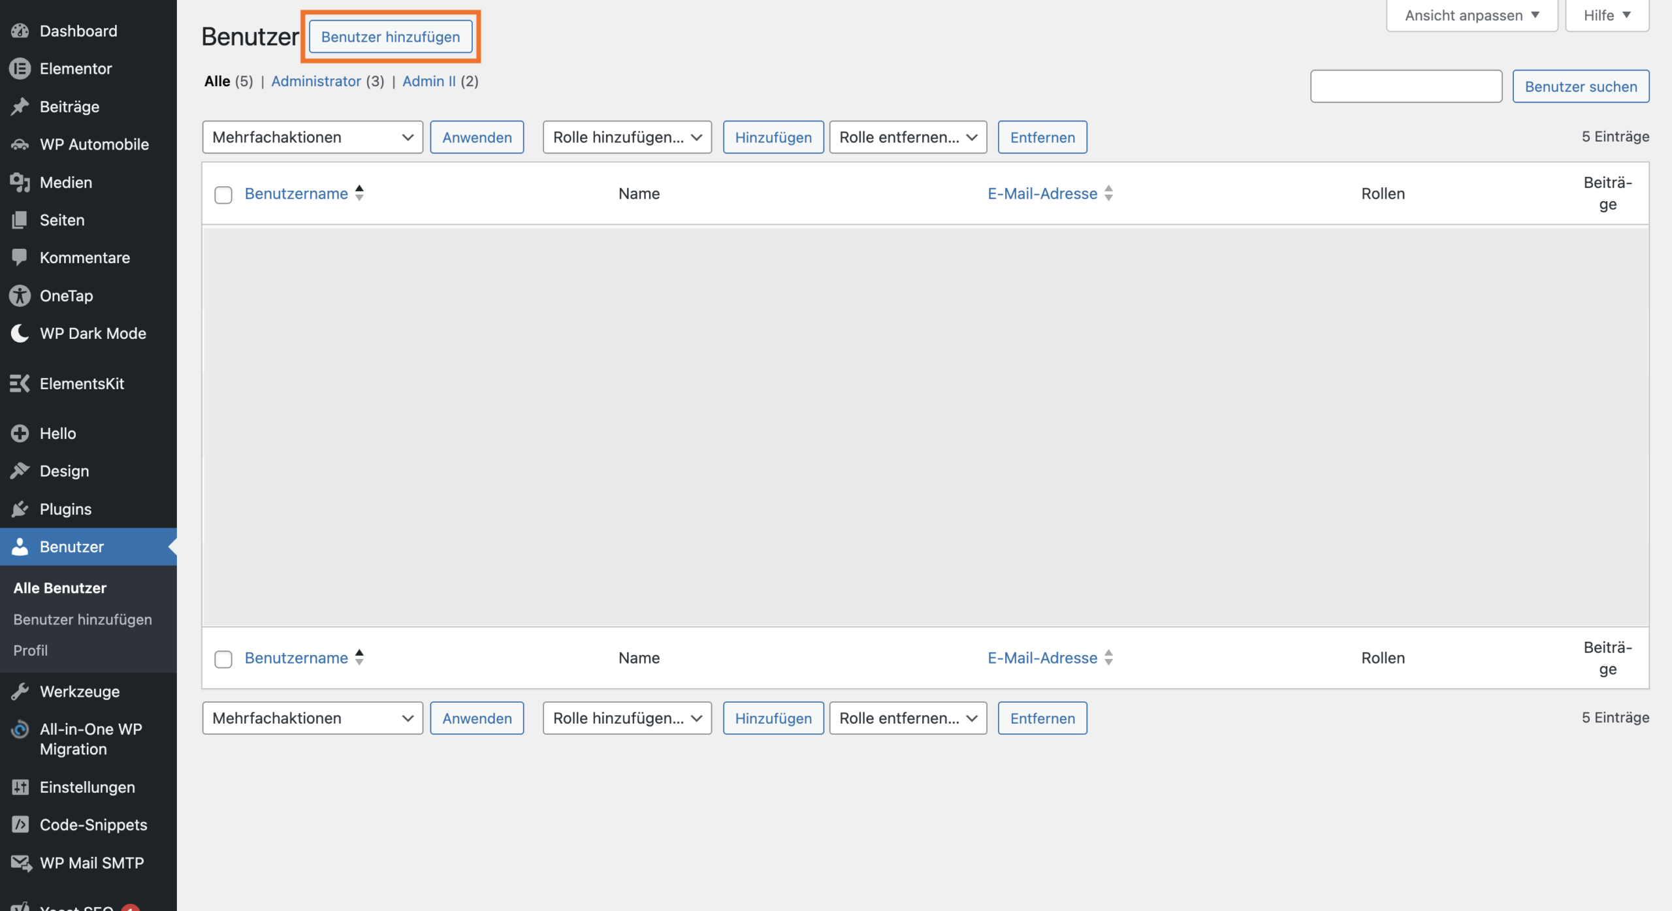Open the bottom Rolle entfernen dropdown
The width and height of the screenshot is (1672, 911).
[x=907, y=718]
